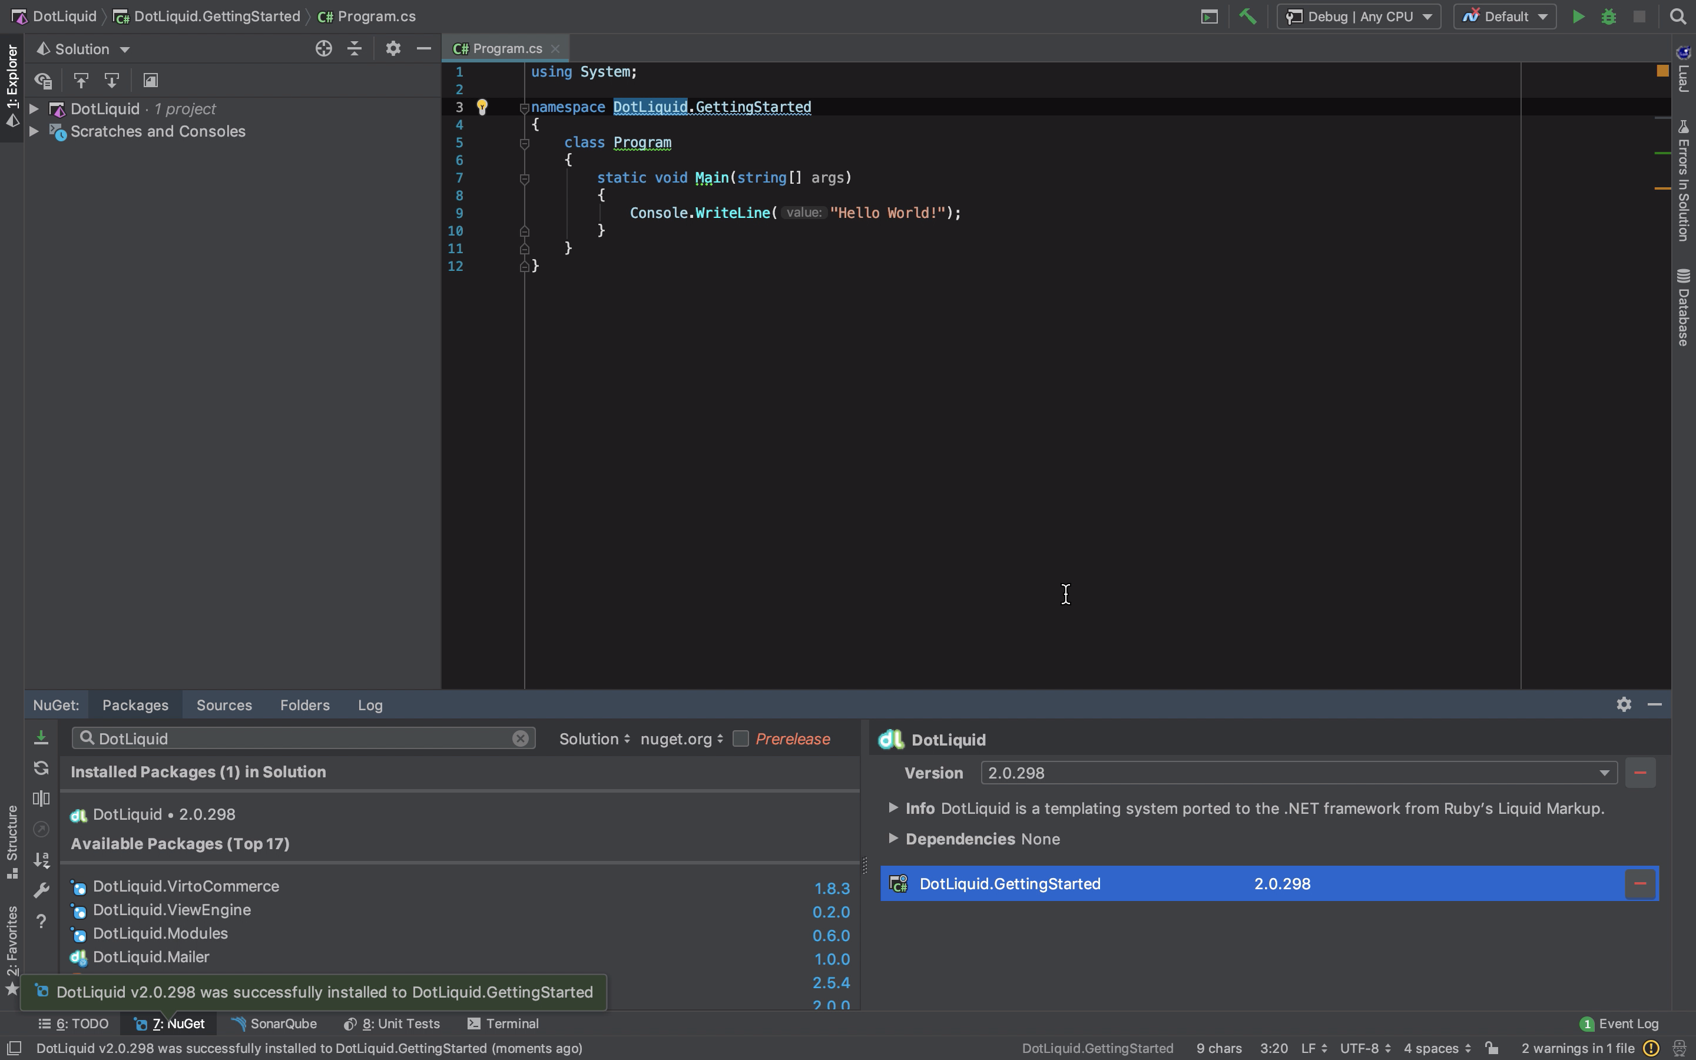Screen dimensions: 1696x1060
Task: Remove DotLiquid from DotLiquid.GettingStarted project row
Action: click(x=1640, y=883)
